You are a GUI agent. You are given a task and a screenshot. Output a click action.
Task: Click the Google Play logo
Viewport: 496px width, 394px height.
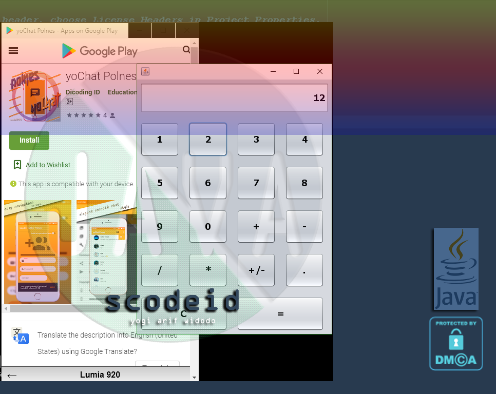point(99,51)
